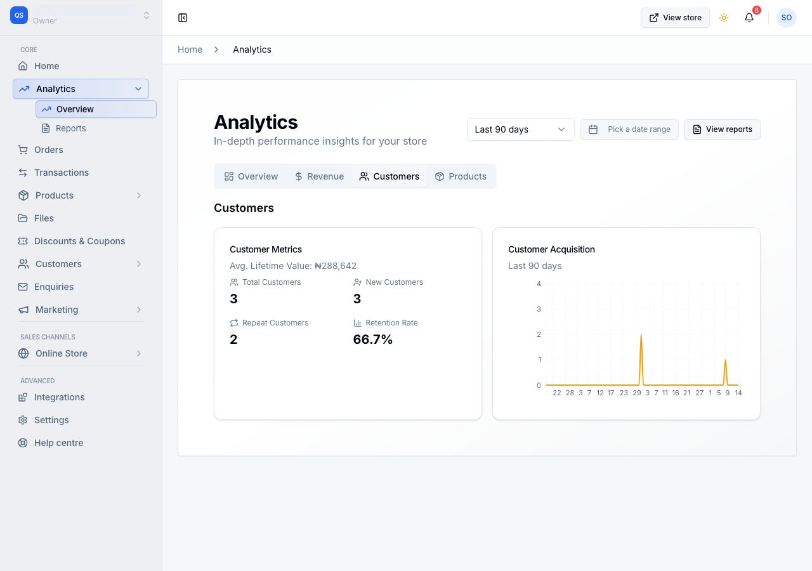
Task: Click the Retention Rate bar chart icon
Action: click(358, 323)
